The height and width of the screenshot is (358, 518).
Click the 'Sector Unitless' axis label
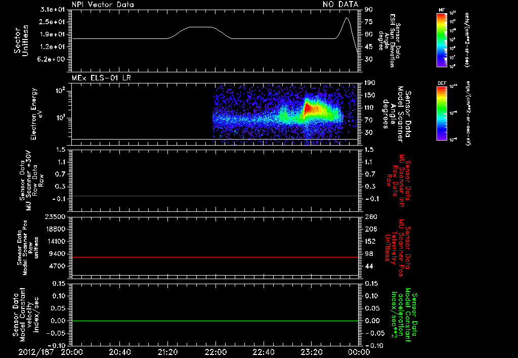click(x=21, y=40)
